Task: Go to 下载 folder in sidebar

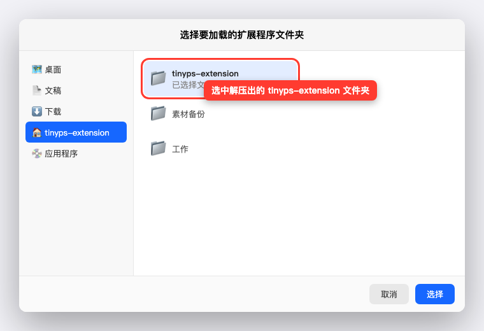Action: [x=76, y=111]
